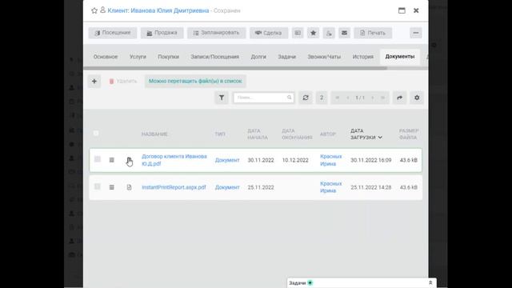This screenshot has height=288, width=512.
Task: Open row menu for InstantPrintReport.aspx.pdf
Action: point(112,187)
